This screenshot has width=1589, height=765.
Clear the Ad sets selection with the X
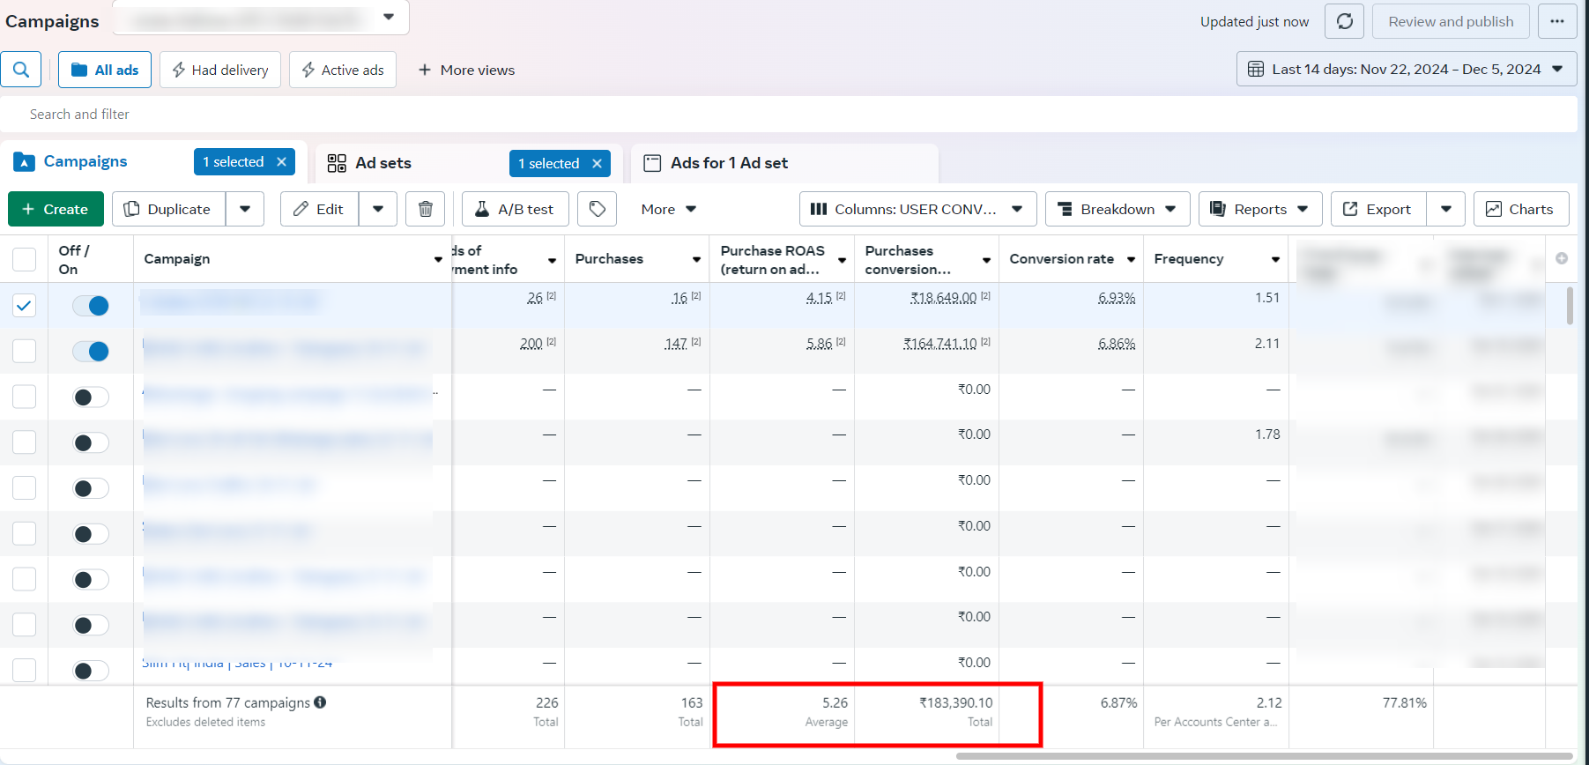point(597,163)
